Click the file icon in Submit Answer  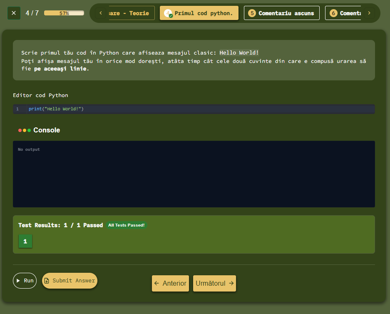point(47,281)
